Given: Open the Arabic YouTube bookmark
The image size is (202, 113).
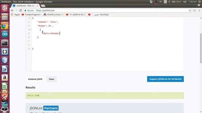Looking at the screenshot, I should [x=98, y=15].
